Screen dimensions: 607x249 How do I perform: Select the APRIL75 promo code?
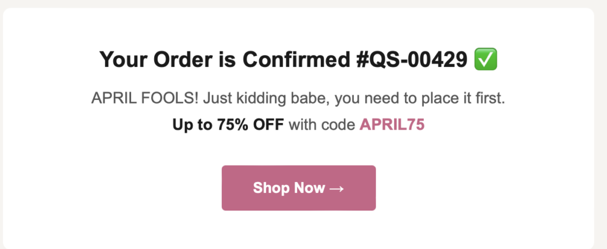[x=392, y=125]
